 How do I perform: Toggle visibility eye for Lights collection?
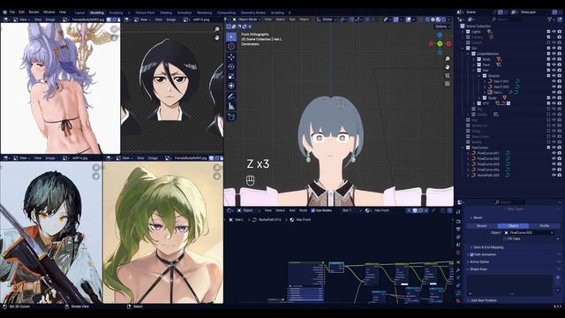point(554,32)
